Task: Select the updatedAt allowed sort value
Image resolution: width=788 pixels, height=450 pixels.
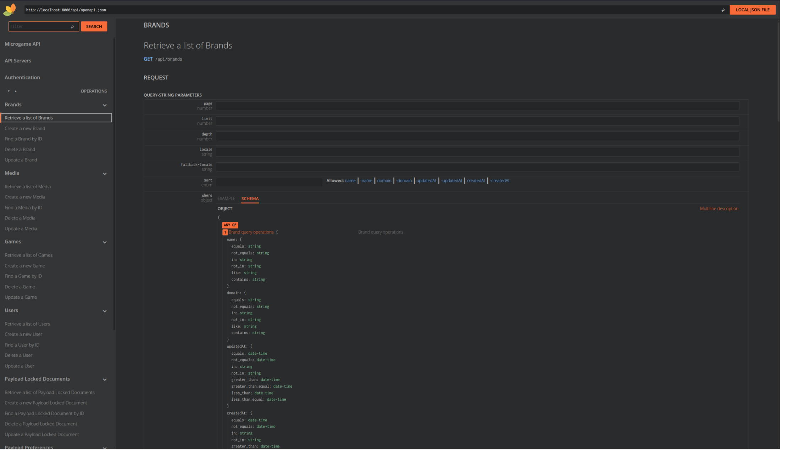Action: [x=426, y=181]
